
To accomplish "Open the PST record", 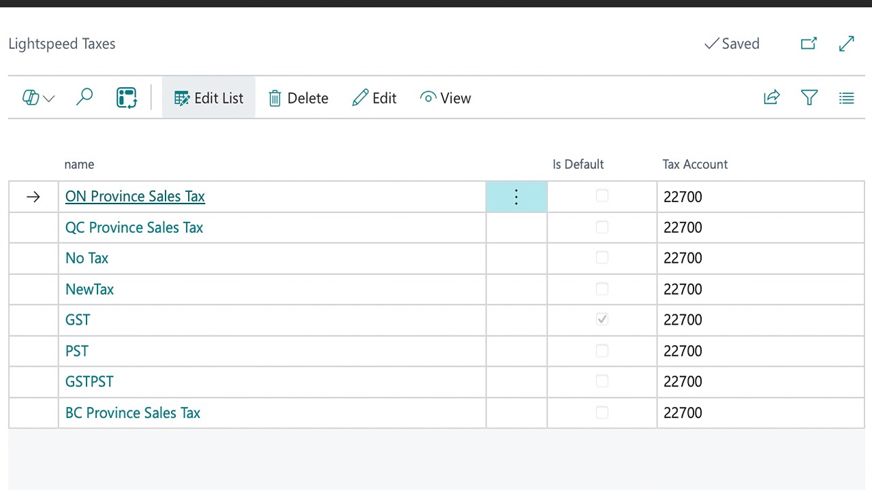I will coord(77,351).
